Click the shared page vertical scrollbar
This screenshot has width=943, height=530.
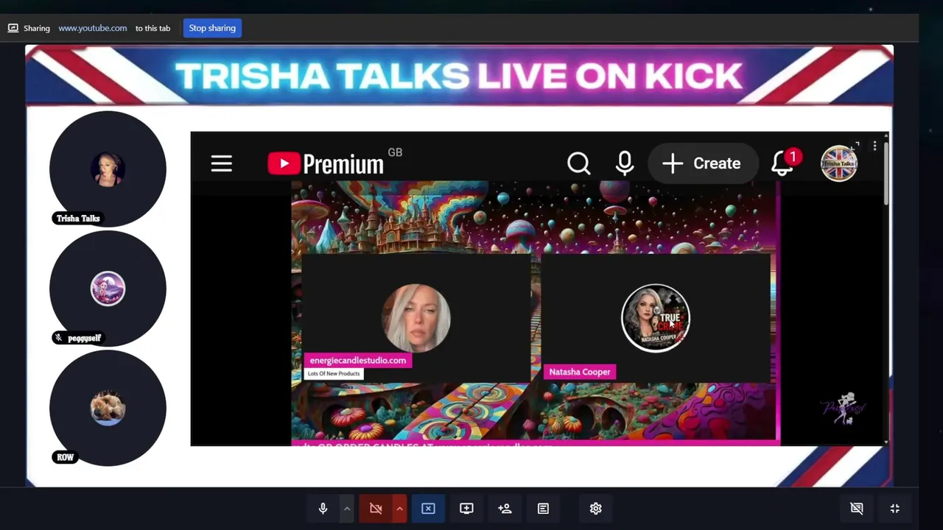click(885, 173)
